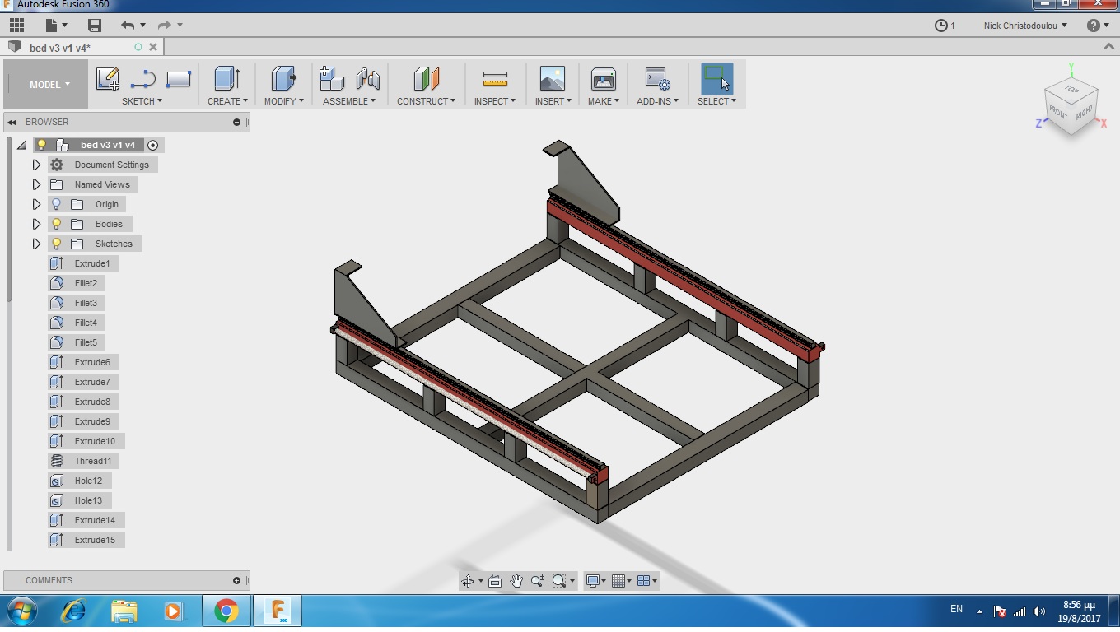Click the ViewCube TOP face
Image resolution: width=1120 pixels, height=632 pixels.
pyautogui.click(x=1071, y=89)
